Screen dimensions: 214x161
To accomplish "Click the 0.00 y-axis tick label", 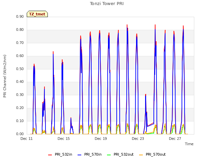I will (20, 134).
